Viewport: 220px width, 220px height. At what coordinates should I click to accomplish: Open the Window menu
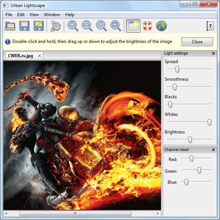click(52, 15)
